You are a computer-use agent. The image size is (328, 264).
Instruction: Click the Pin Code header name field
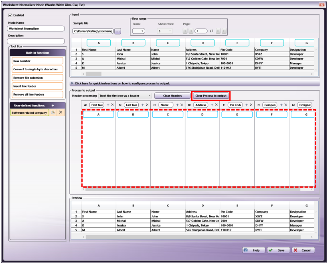click(235, 105)
